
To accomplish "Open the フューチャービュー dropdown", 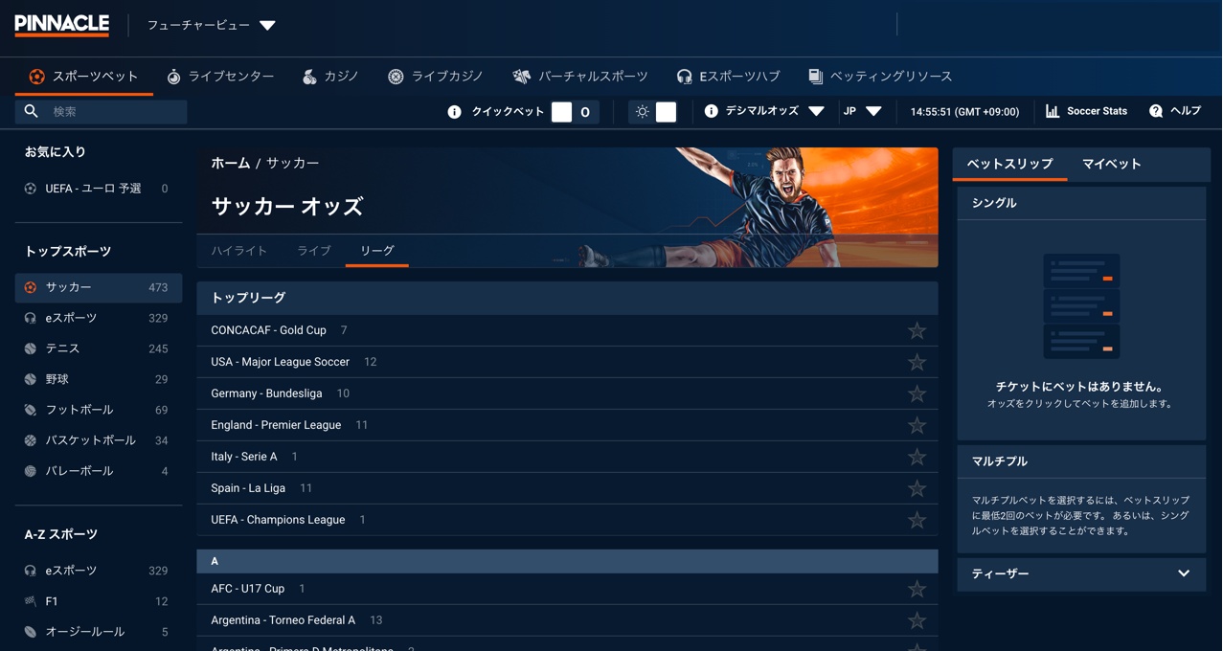I will pos(211,25).
